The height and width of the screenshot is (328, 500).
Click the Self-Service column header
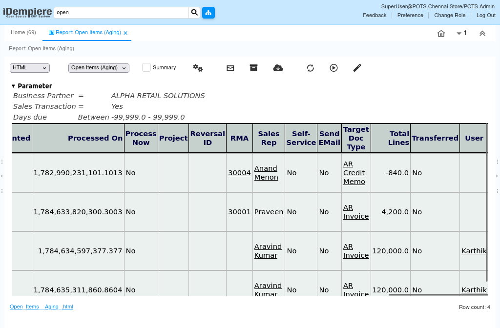pyautogui.click(x=301, y=138)
